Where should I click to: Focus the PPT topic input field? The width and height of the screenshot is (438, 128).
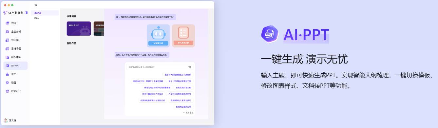(x=160, y=67)
